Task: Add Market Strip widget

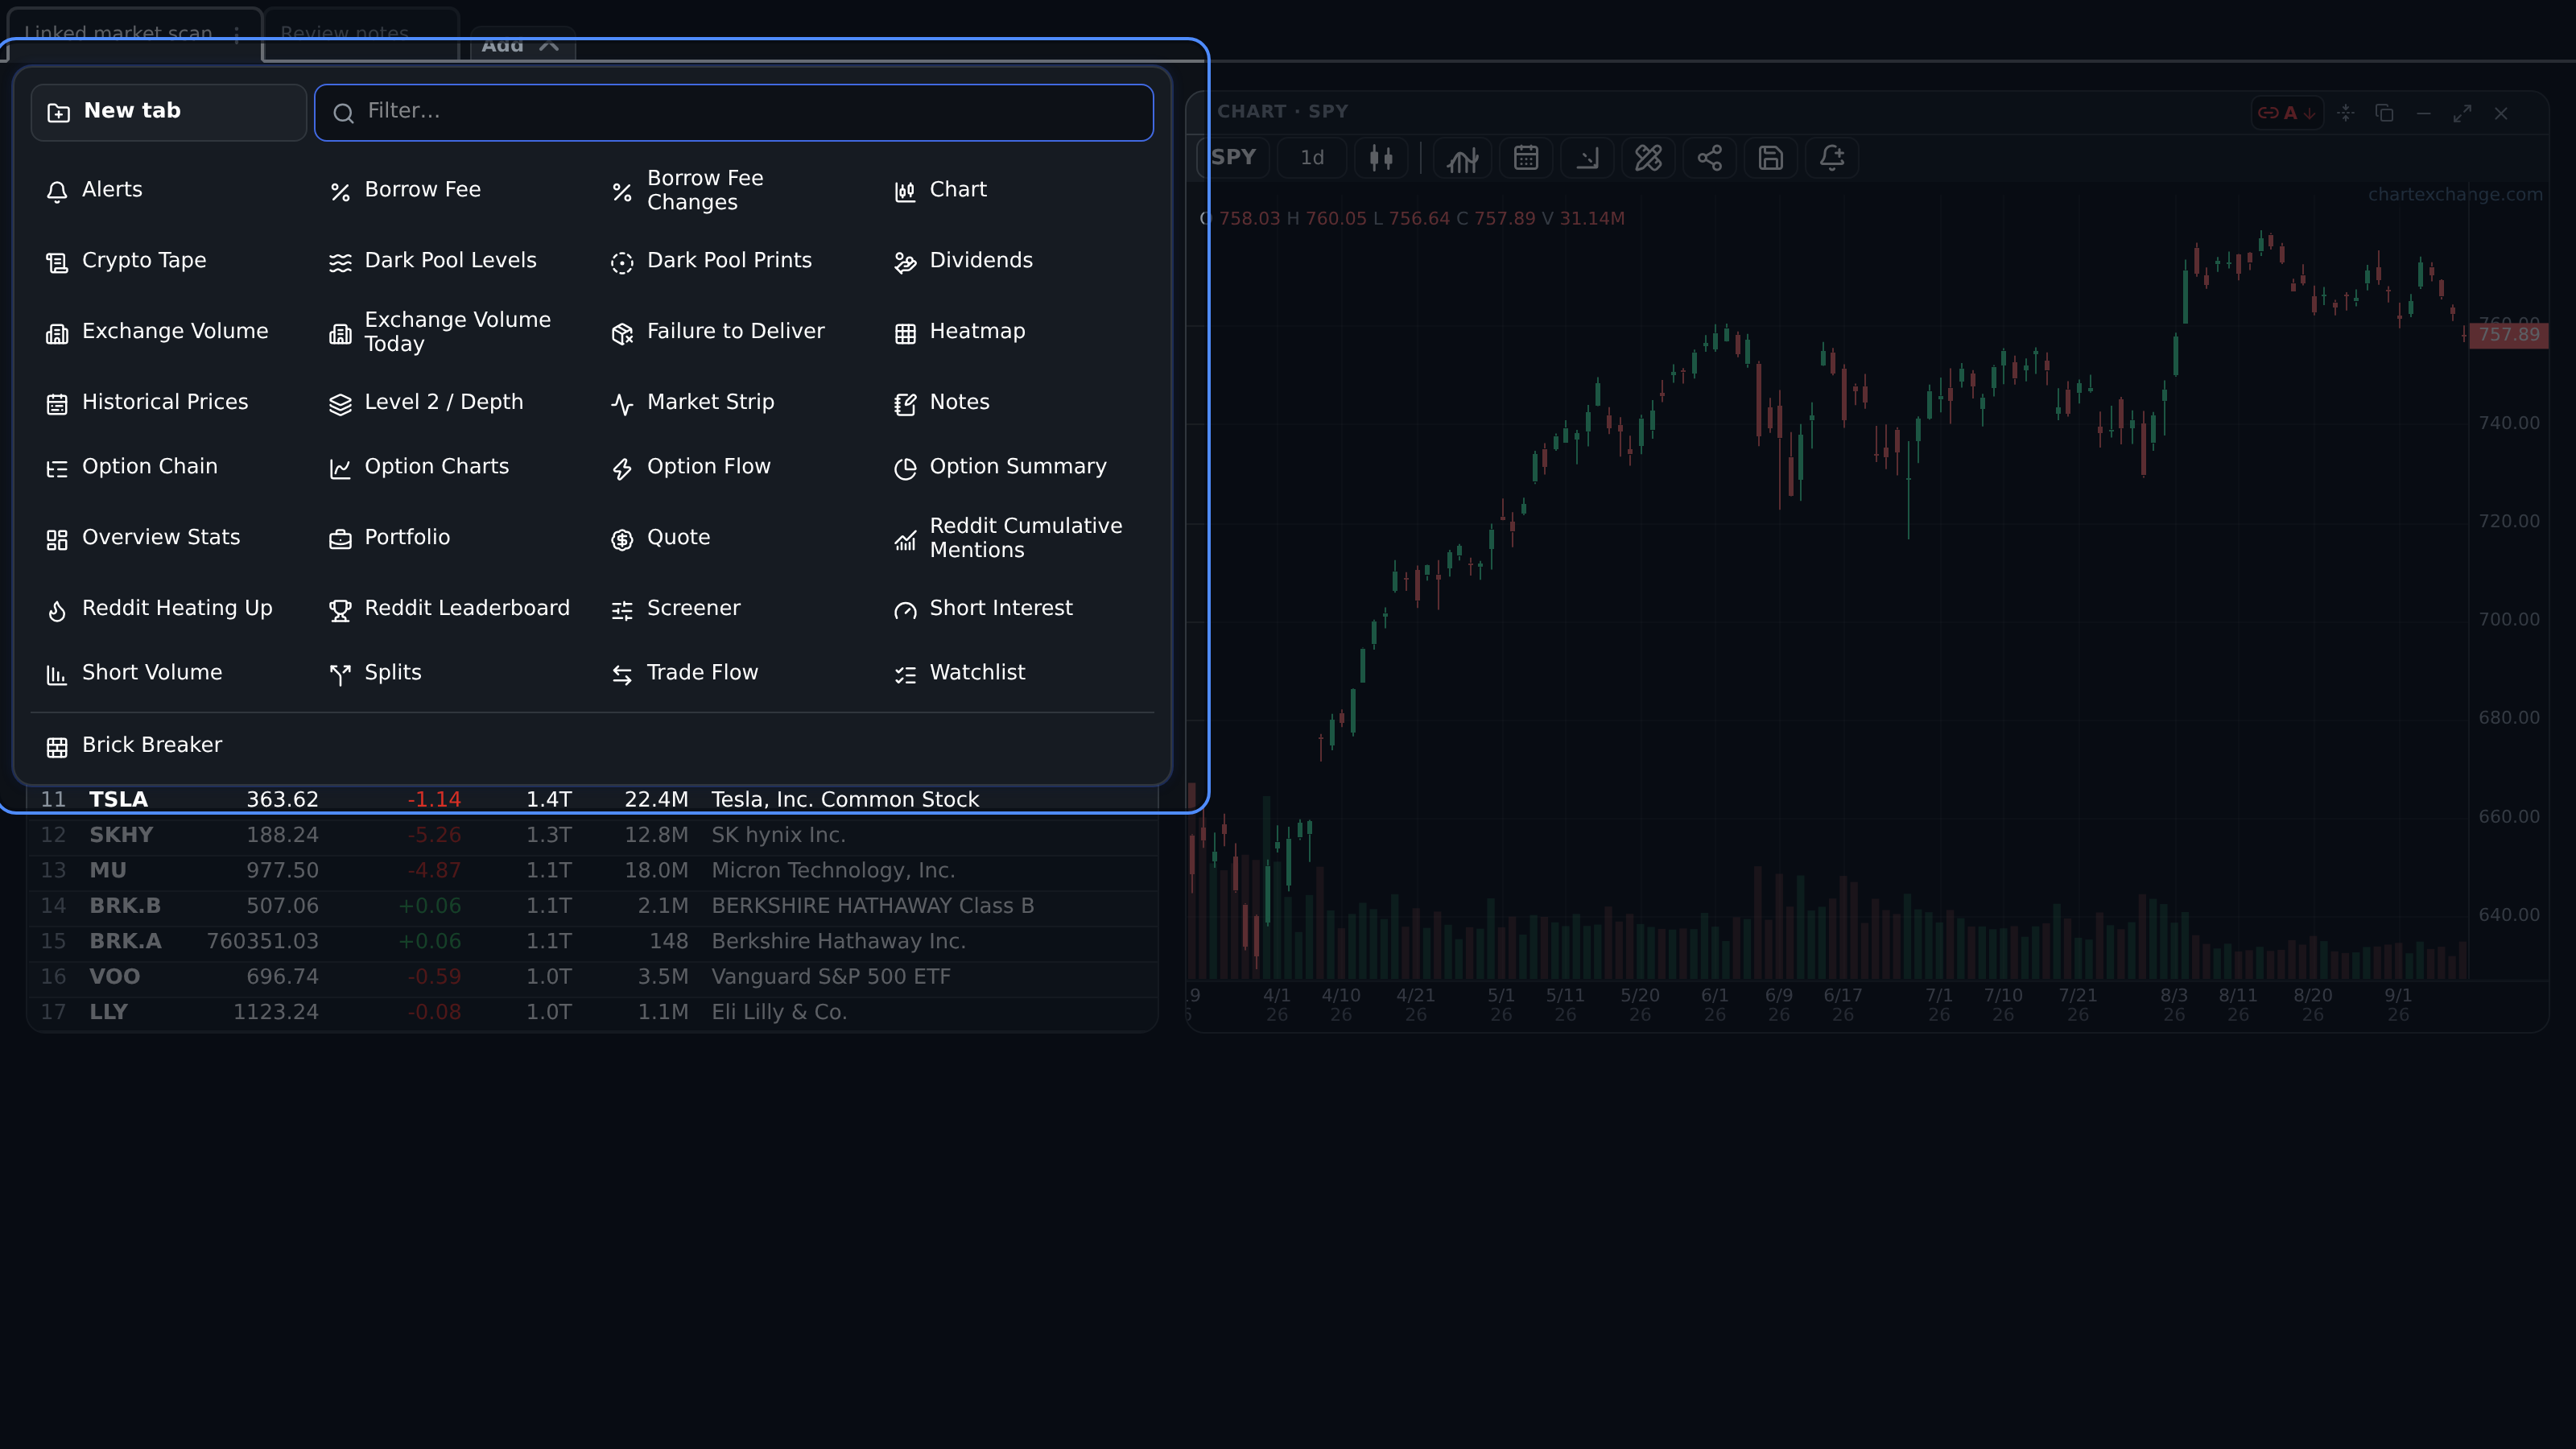Action: point(693,403)
